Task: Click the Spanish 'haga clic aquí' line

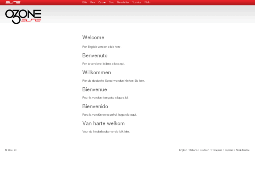Action: click(x=109, y=115)
